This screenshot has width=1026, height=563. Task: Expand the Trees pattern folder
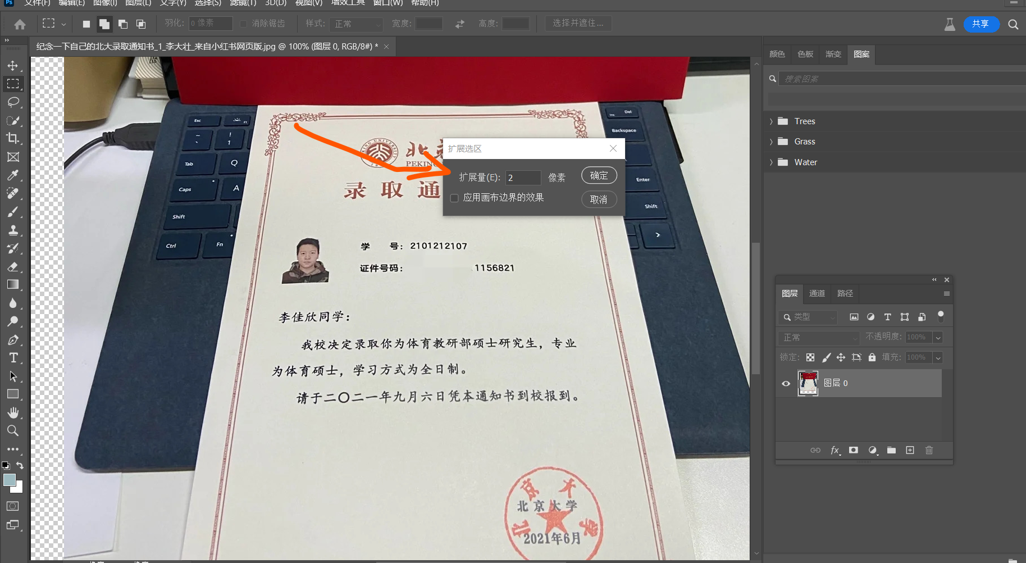tap(771, 121)
